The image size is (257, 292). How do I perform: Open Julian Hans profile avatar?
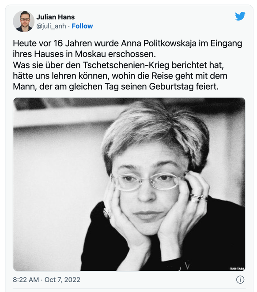24,22
